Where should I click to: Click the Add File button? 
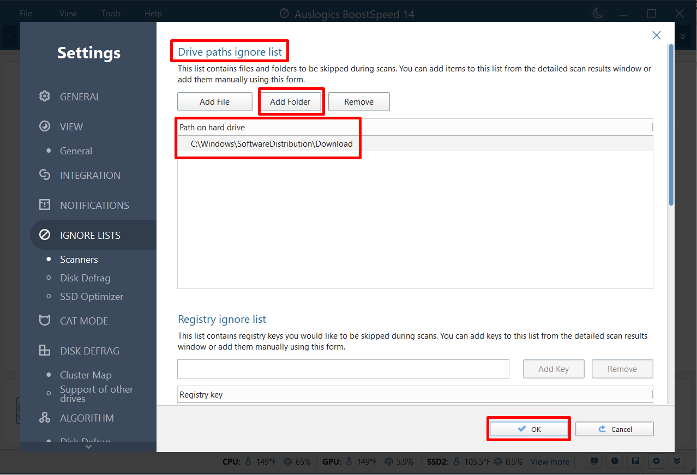click(215, 102)
